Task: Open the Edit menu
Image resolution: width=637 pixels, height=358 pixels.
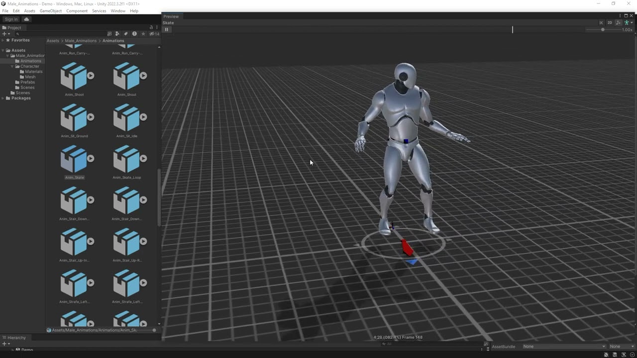Action: click(x=16, y=10)
